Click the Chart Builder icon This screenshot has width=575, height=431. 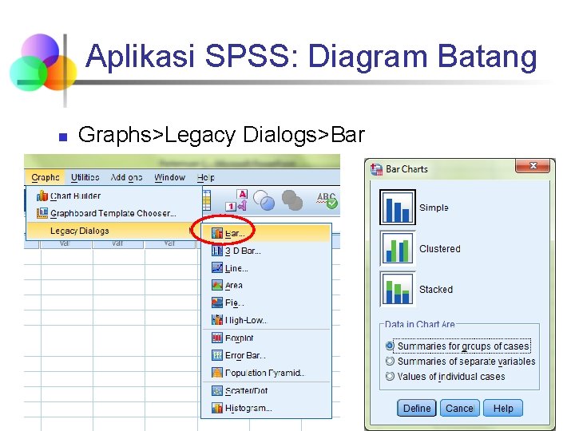pyautogui.click(x=42, y=196)
